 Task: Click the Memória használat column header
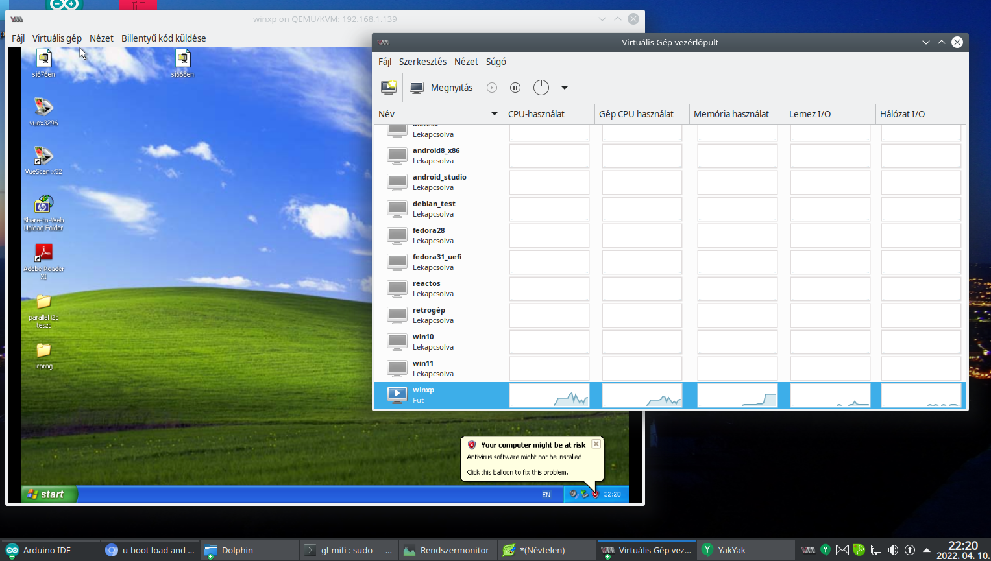coord(737,114)
